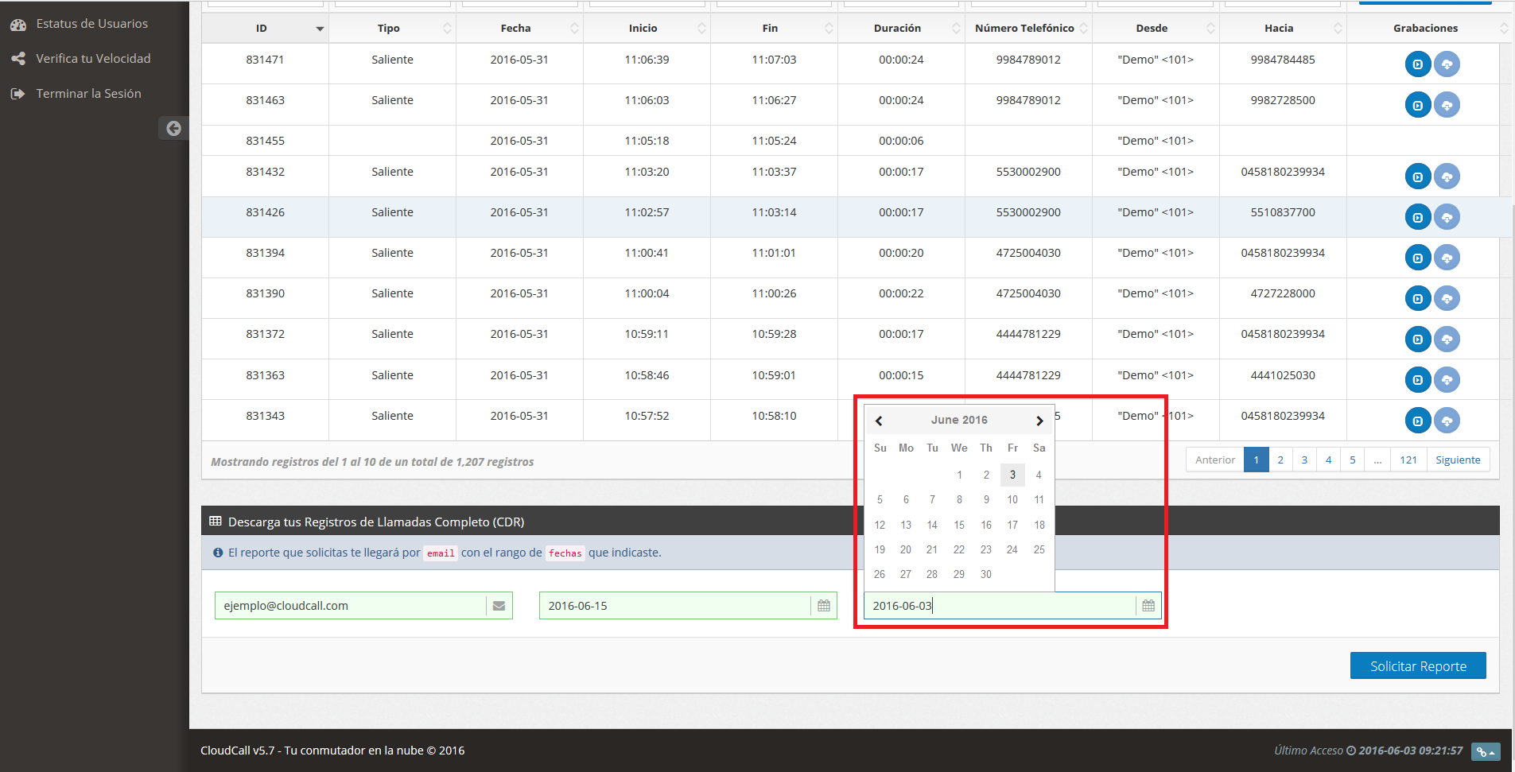Play recording for call 831463
Screen dimensions: 1515x772
point(1418,105)
